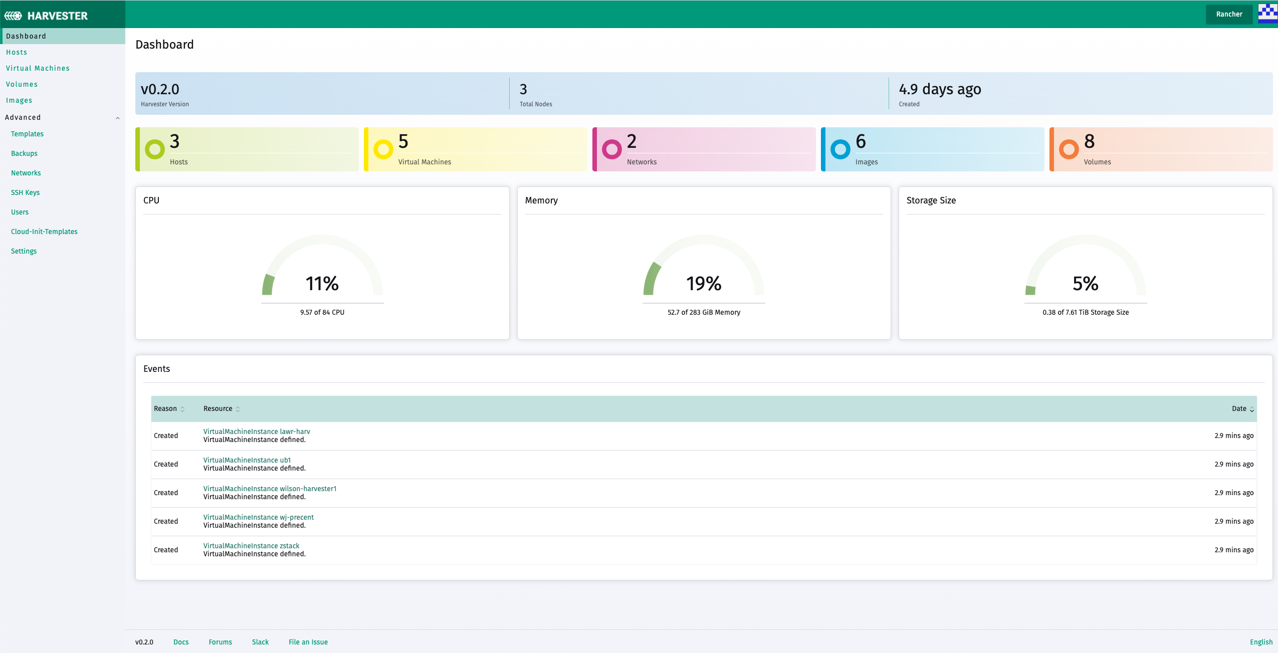Viewport: 1278px width, 653px height.
Task: Open language selector English
Action: click(1260, 642)
